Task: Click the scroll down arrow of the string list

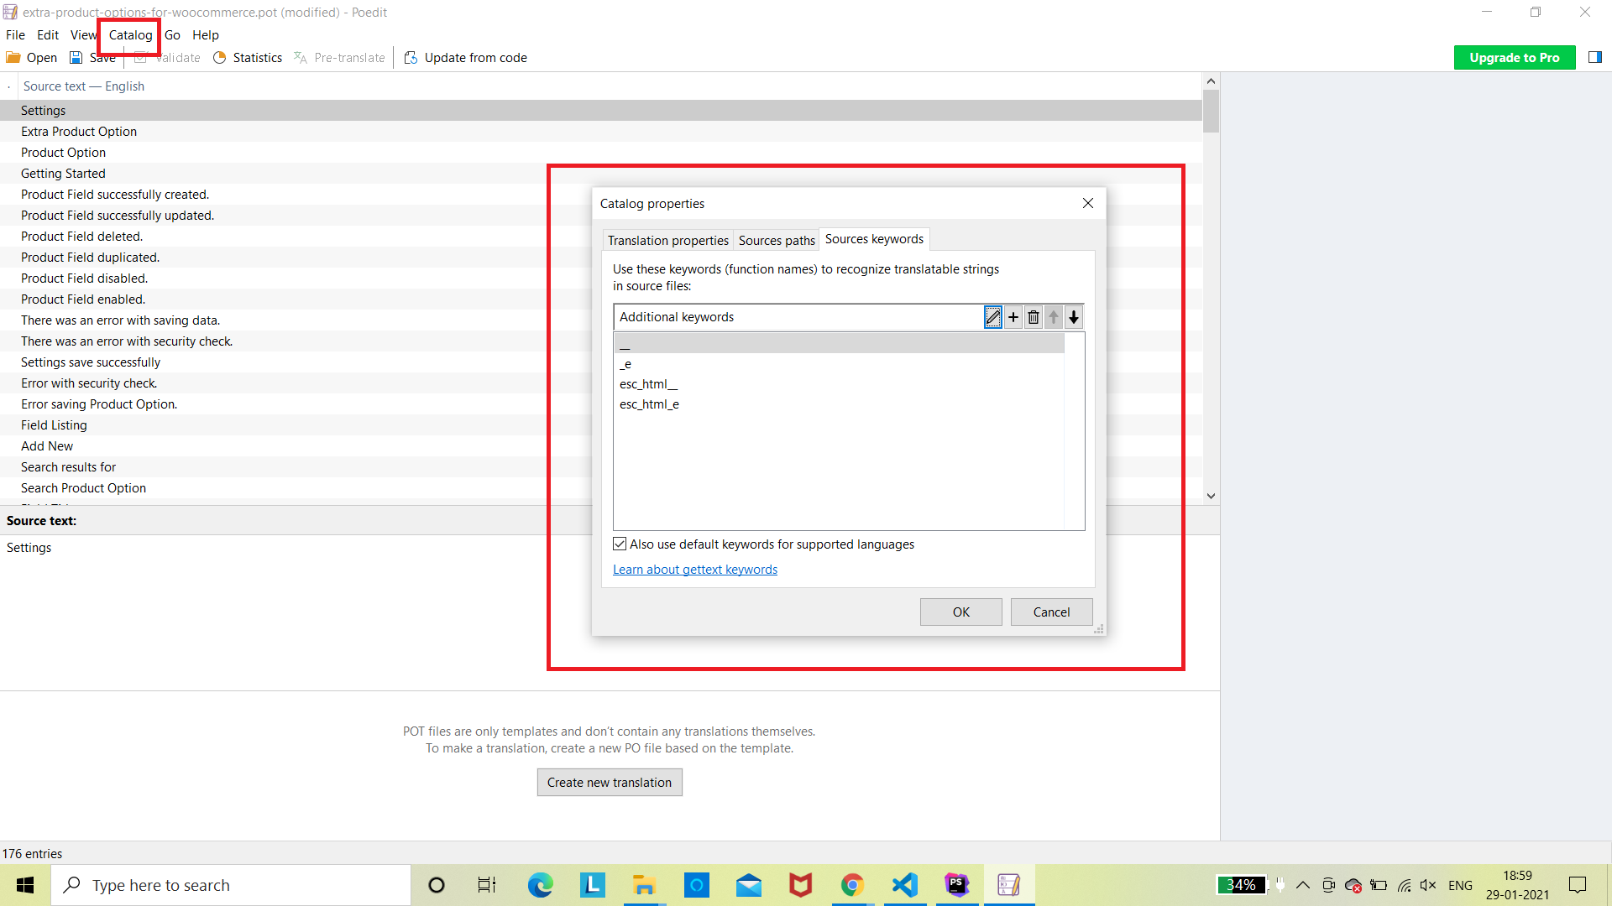Action: 1211,496
